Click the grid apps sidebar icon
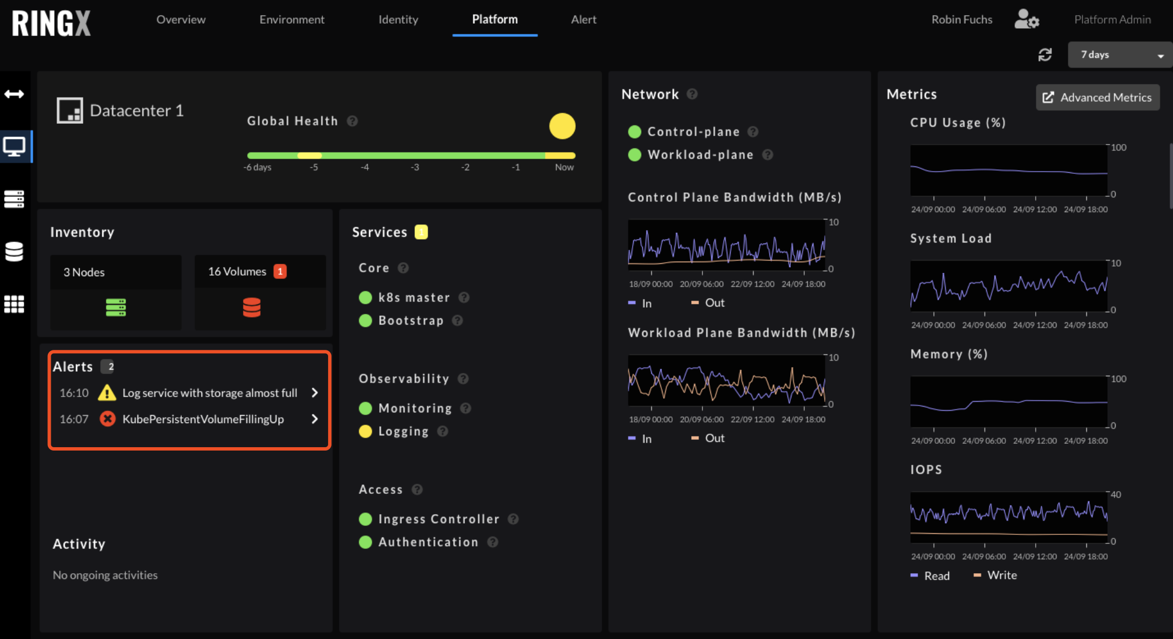Image resolution: width=1173 pixels, height=639 pixels. 14,304
